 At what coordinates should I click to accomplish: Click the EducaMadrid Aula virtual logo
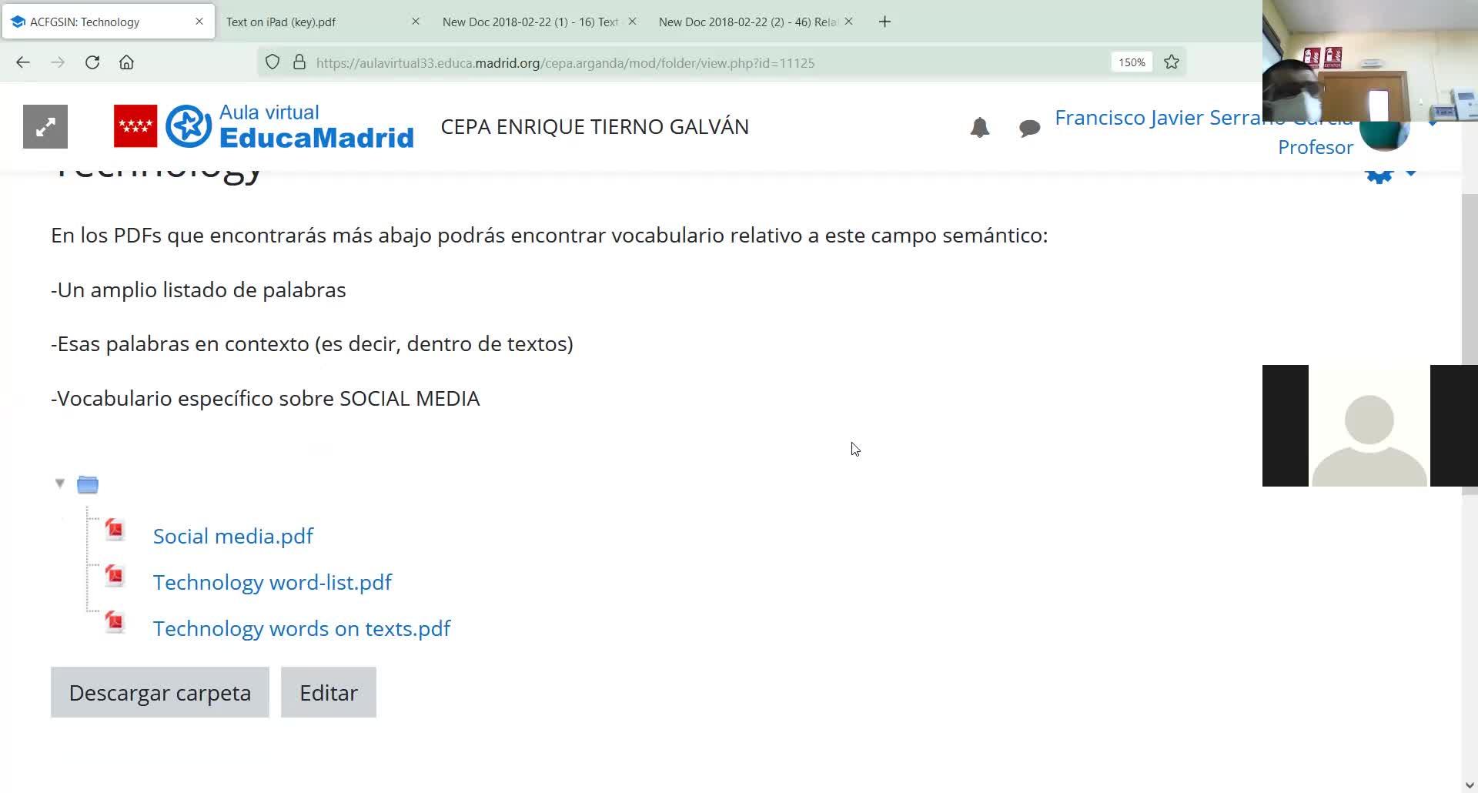click(x=289, y=126)
